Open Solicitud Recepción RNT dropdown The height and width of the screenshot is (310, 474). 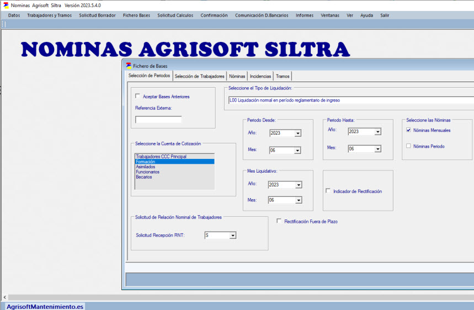233,236
